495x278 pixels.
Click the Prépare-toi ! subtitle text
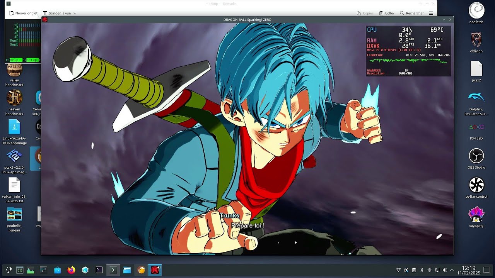247,225
